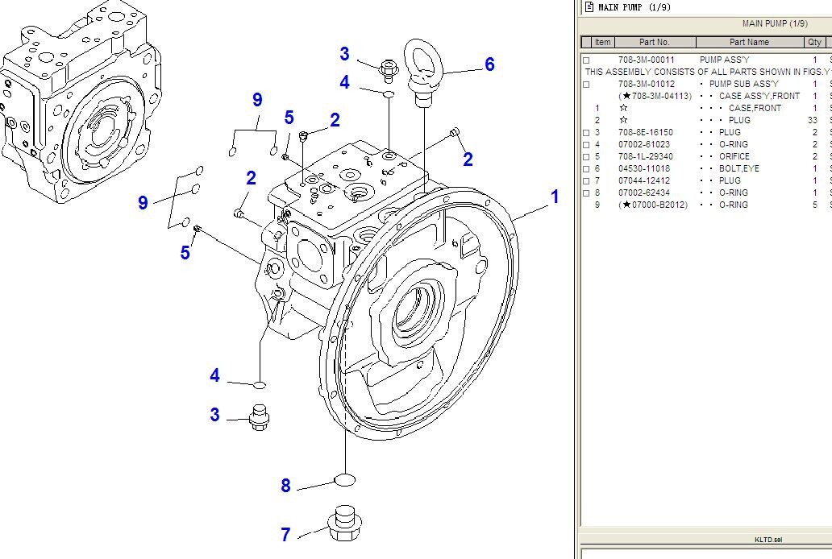Screen dimensions: 832x559
Task: Check the box for 708-3M-01012 PUMP SUB ASS'Y
Action: (x=587, y=85)
